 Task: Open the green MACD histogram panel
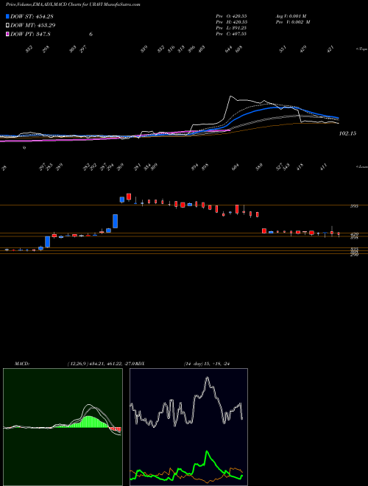(x=63, y=427)
